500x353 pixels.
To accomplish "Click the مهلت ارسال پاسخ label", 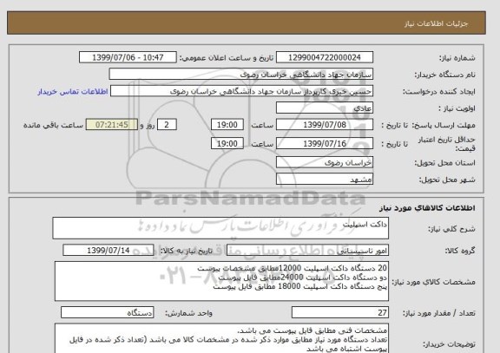I will pyautogui.click(x=444, y=125).
